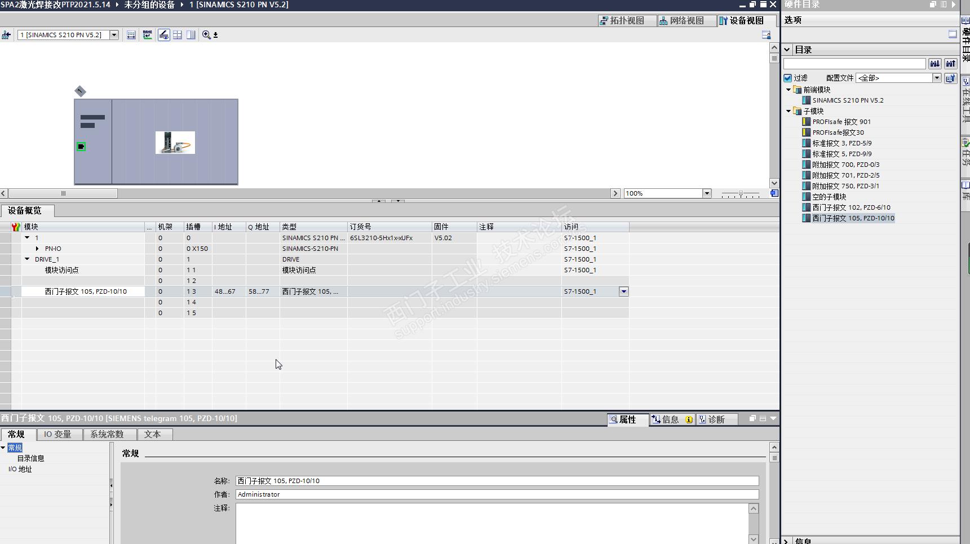970x544 pixels.
Task: Click the red-yellow icon in the 模块 column header
Action: [x=16, y=227]
